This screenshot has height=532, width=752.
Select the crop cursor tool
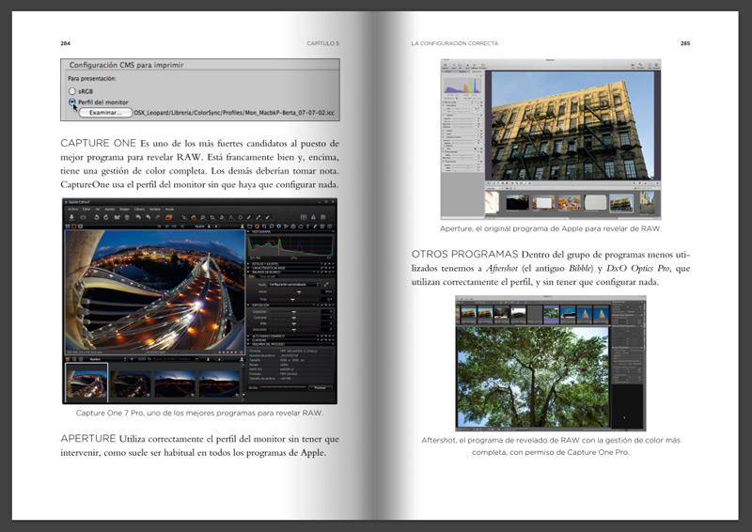tap(212, 217)
